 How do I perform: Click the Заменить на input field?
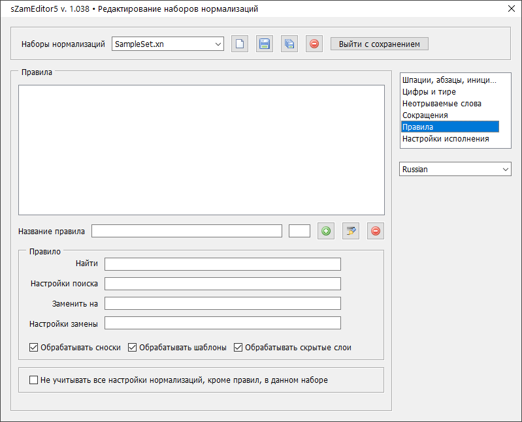click(x=223, y=303)
